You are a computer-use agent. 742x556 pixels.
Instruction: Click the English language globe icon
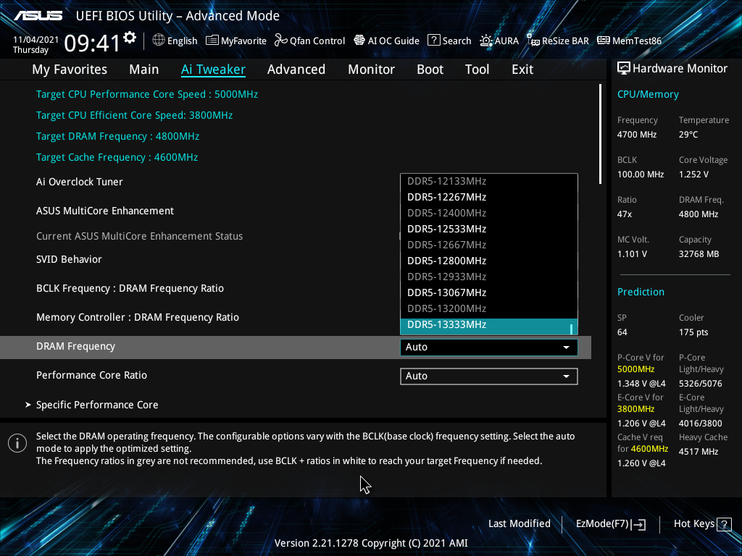point(159,41)
